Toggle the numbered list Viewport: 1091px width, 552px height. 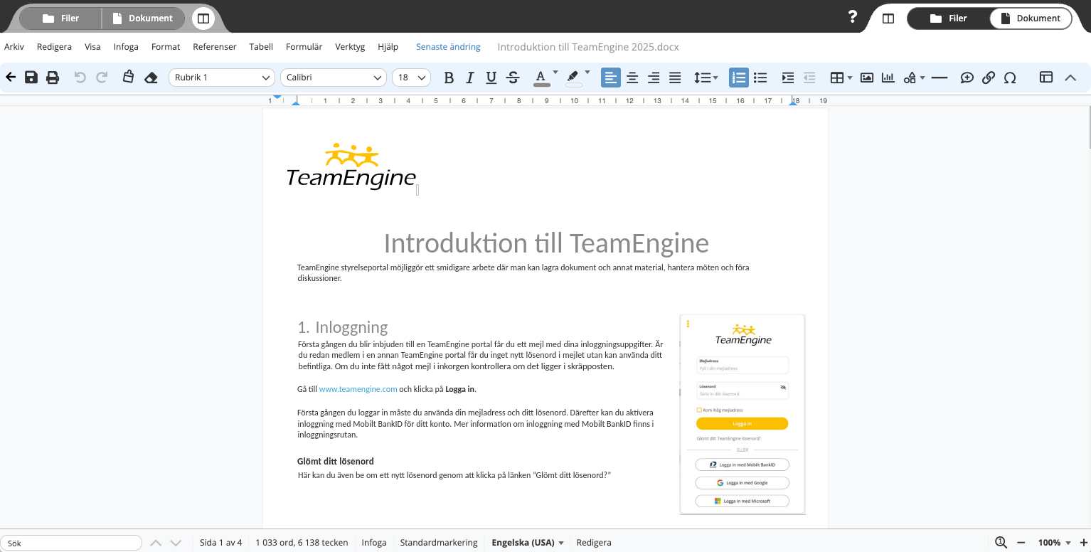pyautogui.click(x=739, y=78)
